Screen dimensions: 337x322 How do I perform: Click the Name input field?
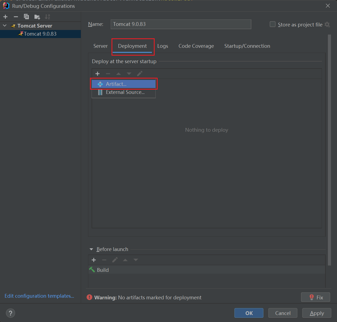pos(181,24)
